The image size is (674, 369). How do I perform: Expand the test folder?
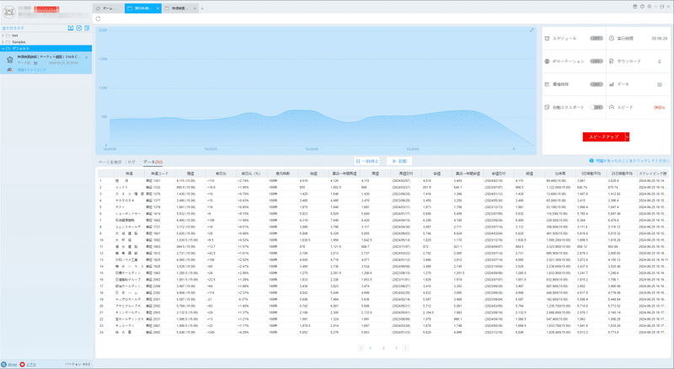tap(3, 35)
